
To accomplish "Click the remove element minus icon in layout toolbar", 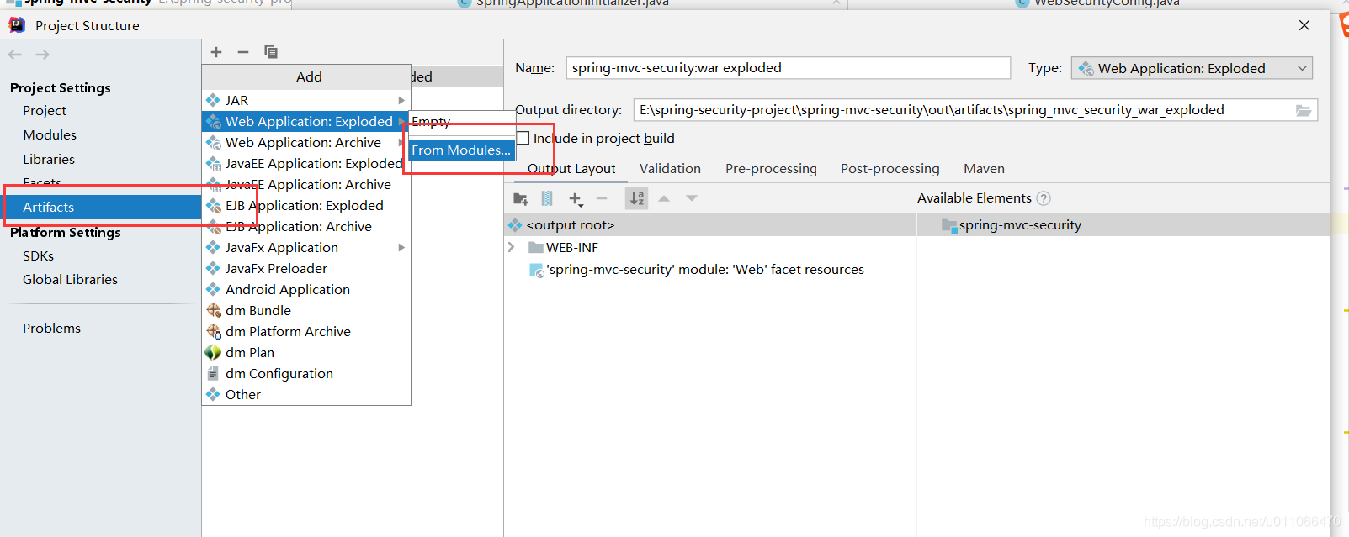I will (x=602, y=198).
